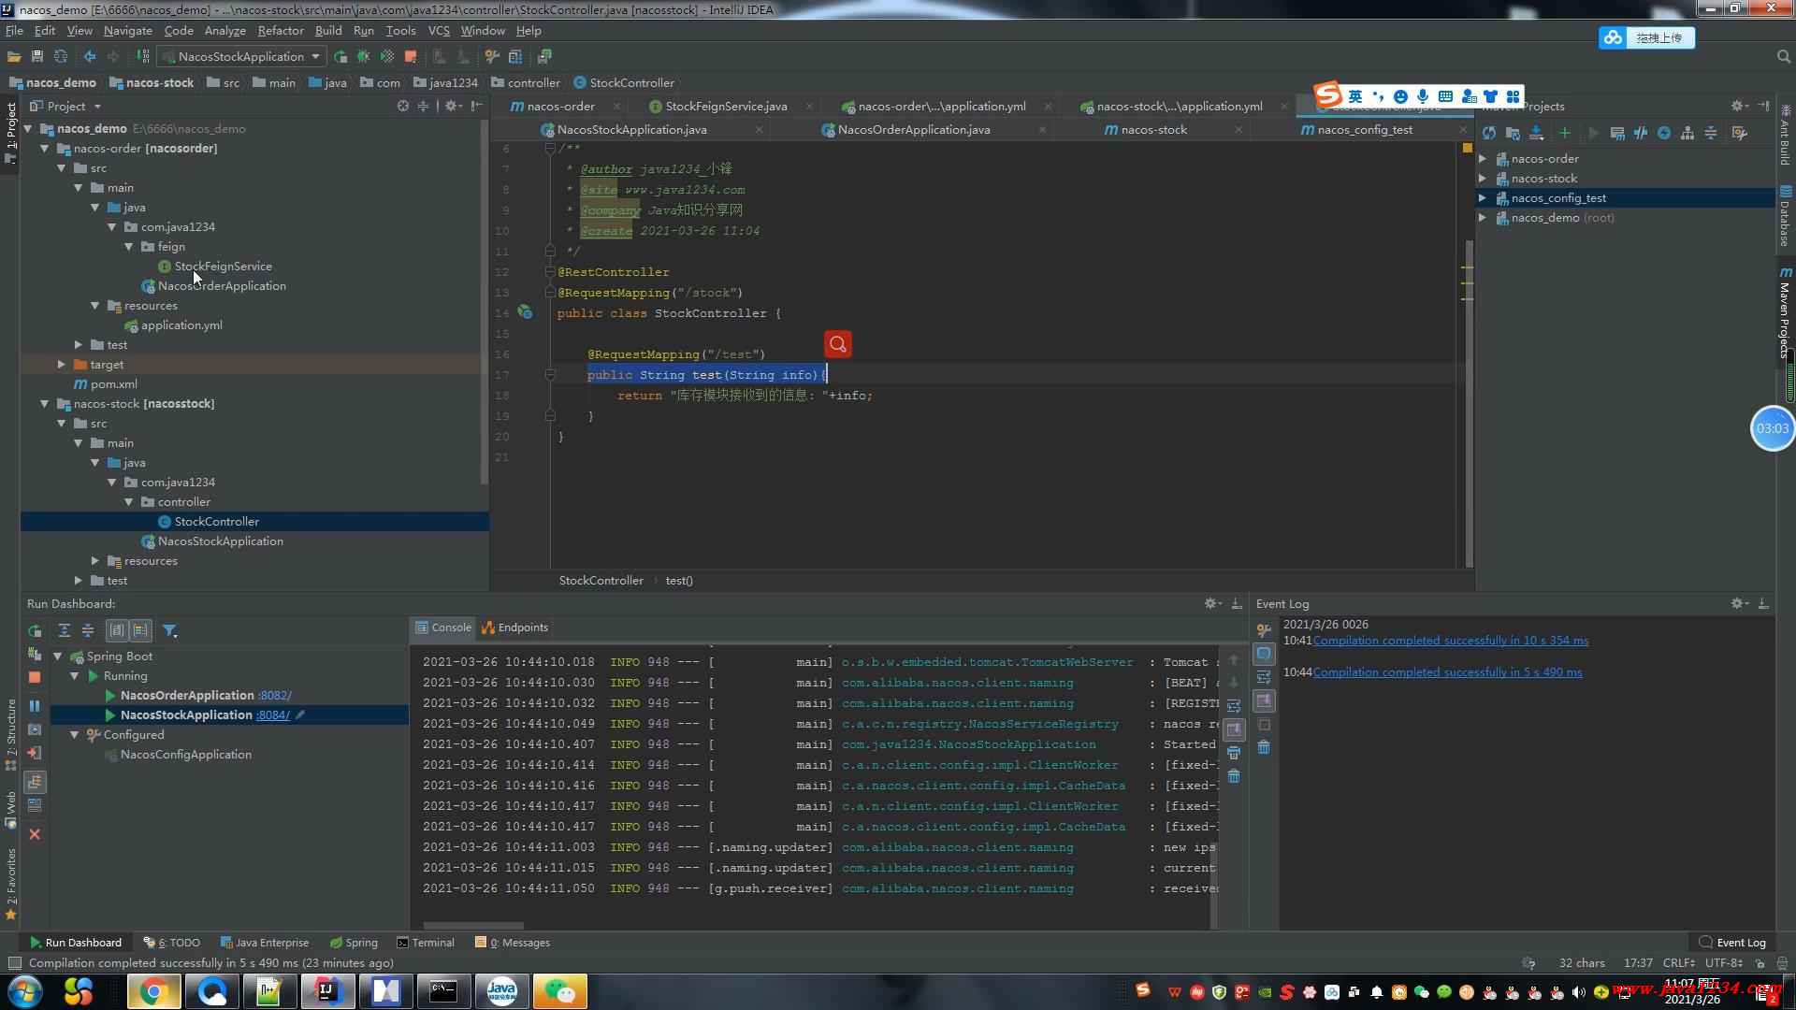Image resolution: width=1796 pixels, height=1010 pixels.
Task: Switch to StockFeignService.java tab
Action: (x=726, y=107)
